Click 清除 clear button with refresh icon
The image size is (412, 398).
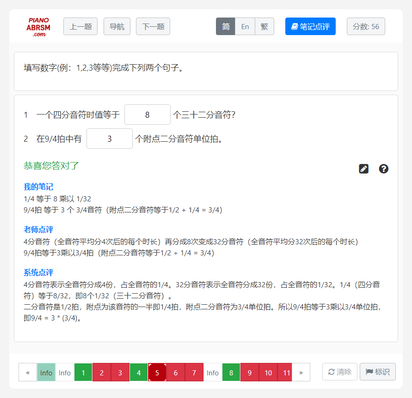(340, 372)
